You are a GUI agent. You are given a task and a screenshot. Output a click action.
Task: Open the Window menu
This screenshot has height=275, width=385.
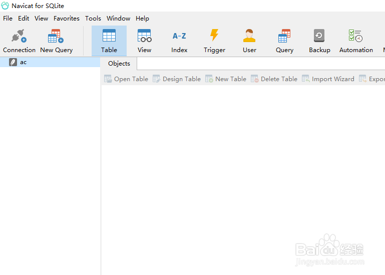coord(118,19)
